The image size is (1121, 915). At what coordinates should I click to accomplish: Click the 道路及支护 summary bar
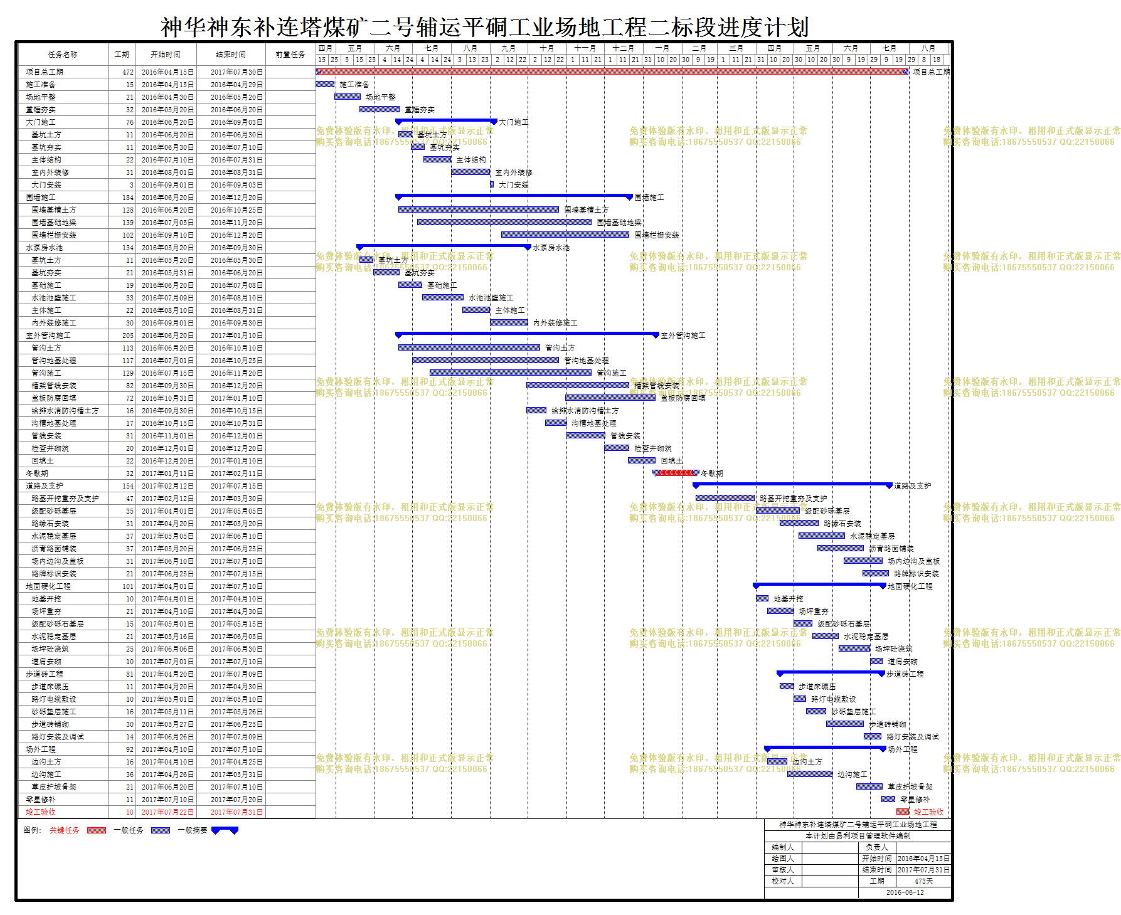pyautogui.click(x=792, y=485)
